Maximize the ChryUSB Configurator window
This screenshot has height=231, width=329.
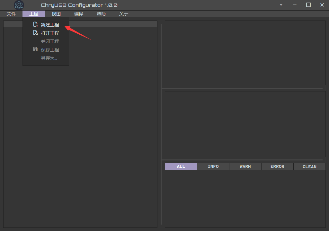point(308,5)
